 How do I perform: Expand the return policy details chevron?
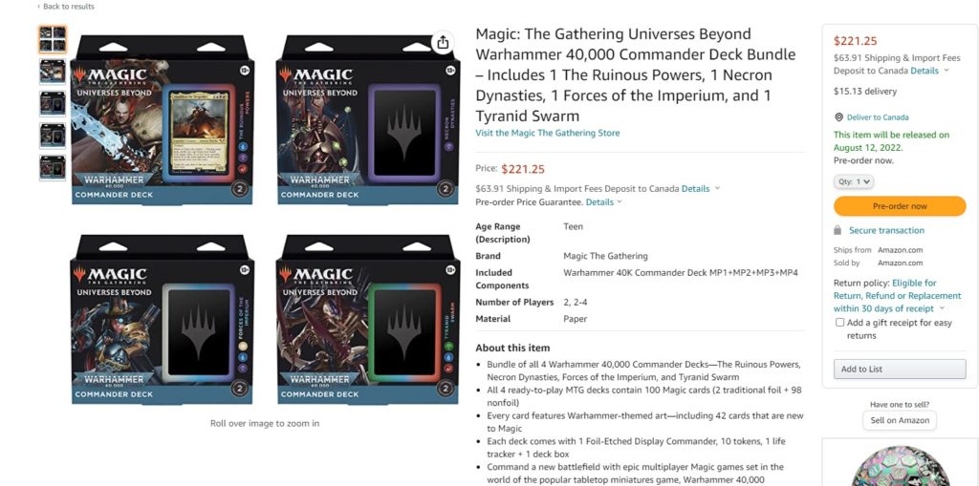point(942,308)
